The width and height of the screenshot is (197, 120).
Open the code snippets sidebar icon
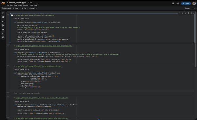pos(3,21)
